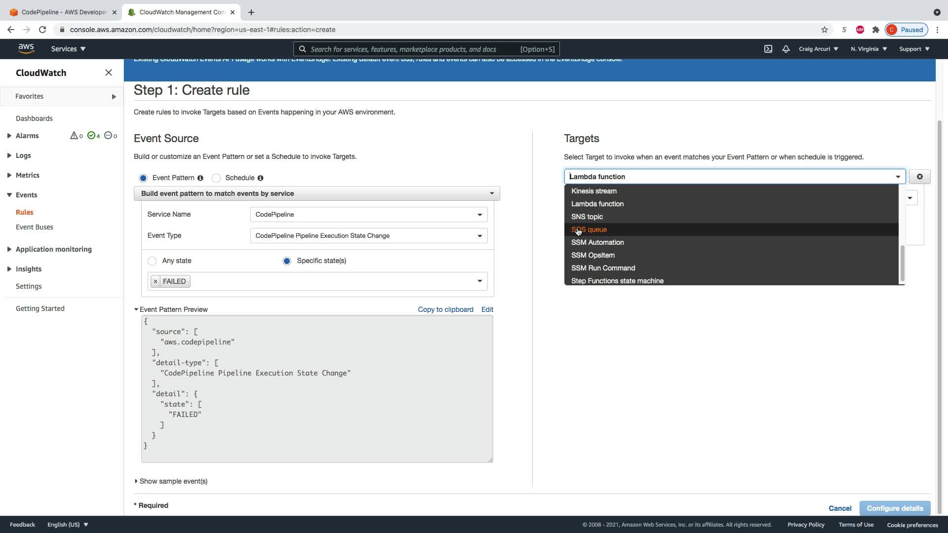The height and width of the screenshot is (533, 948).
Task: Click the notifications bell icon
Action: click(x=786, y=49)
